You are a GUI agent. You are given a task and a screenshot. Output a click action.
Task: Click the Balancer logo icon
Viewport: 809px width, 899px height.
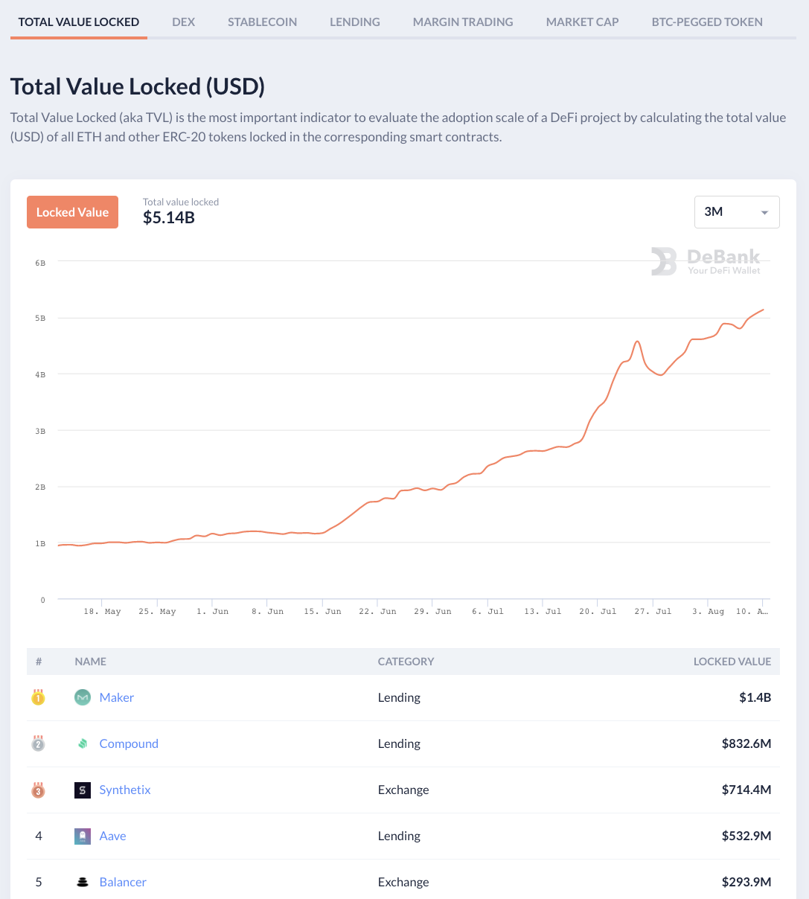pos(83,882)
